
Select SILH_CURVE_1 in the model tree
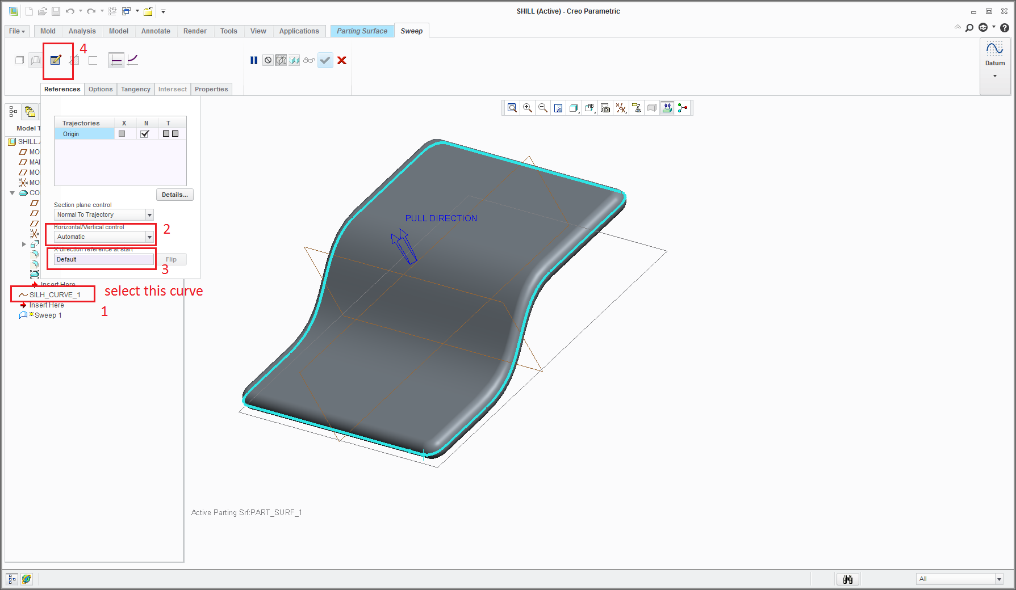click(55, 295)
